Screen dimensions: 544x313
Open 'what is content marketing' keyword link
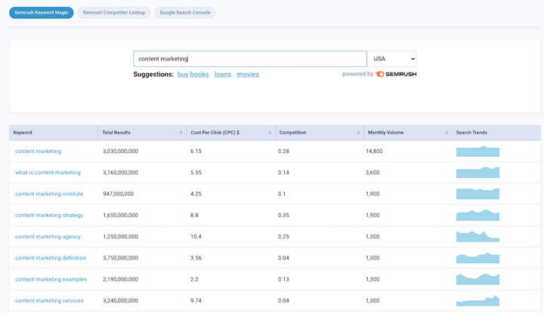[x=48, y=173]
